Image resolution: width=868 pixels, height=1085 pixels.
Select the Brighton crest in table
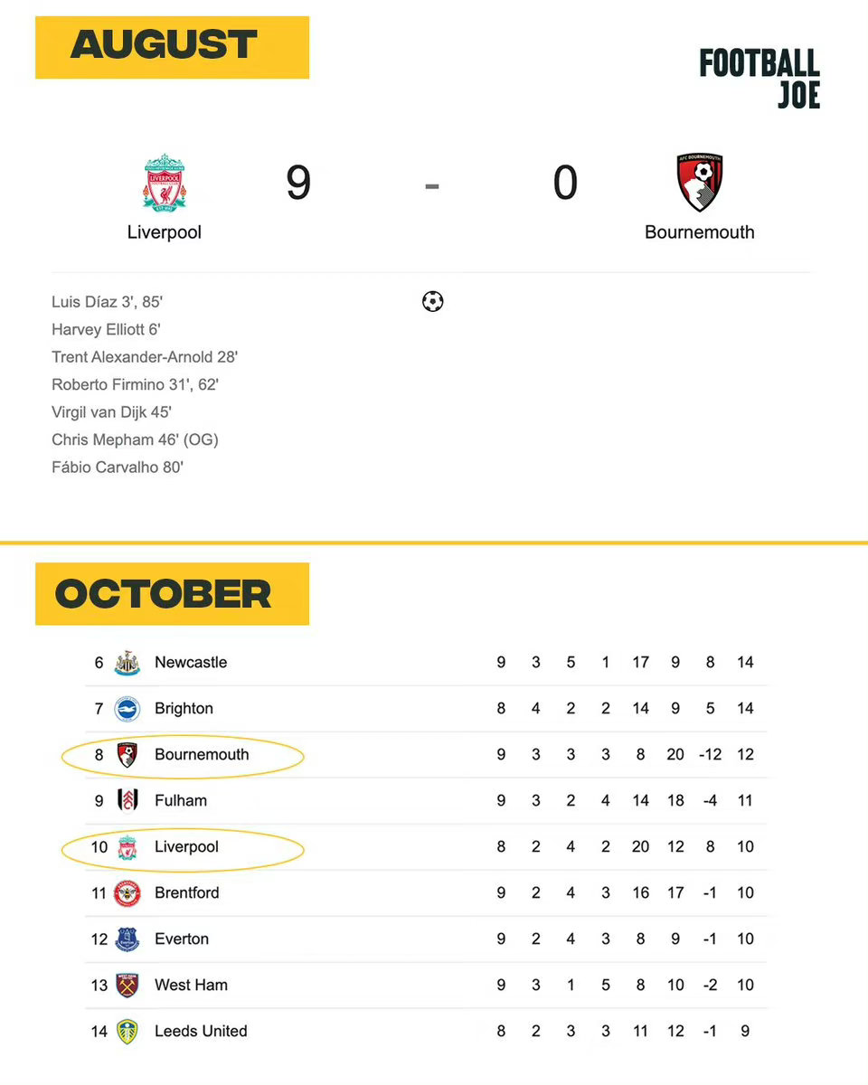tap(127, 709)
